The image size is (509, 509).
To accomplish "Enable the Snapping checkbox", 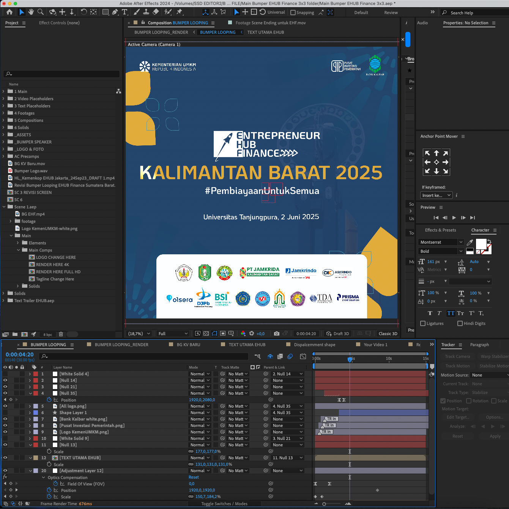I will click(293, 13).
